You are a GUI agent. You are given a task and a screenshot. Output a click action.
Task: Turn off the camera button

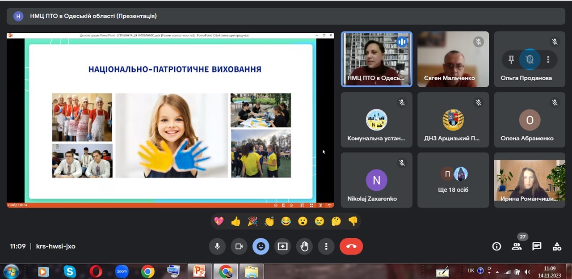click(x=239, y=246)
